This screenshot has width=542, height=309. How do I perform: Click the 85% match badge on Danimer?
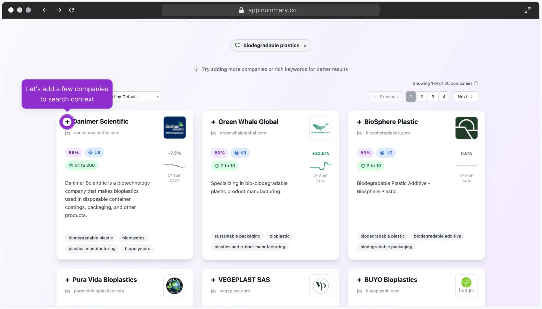pos(74,153)
